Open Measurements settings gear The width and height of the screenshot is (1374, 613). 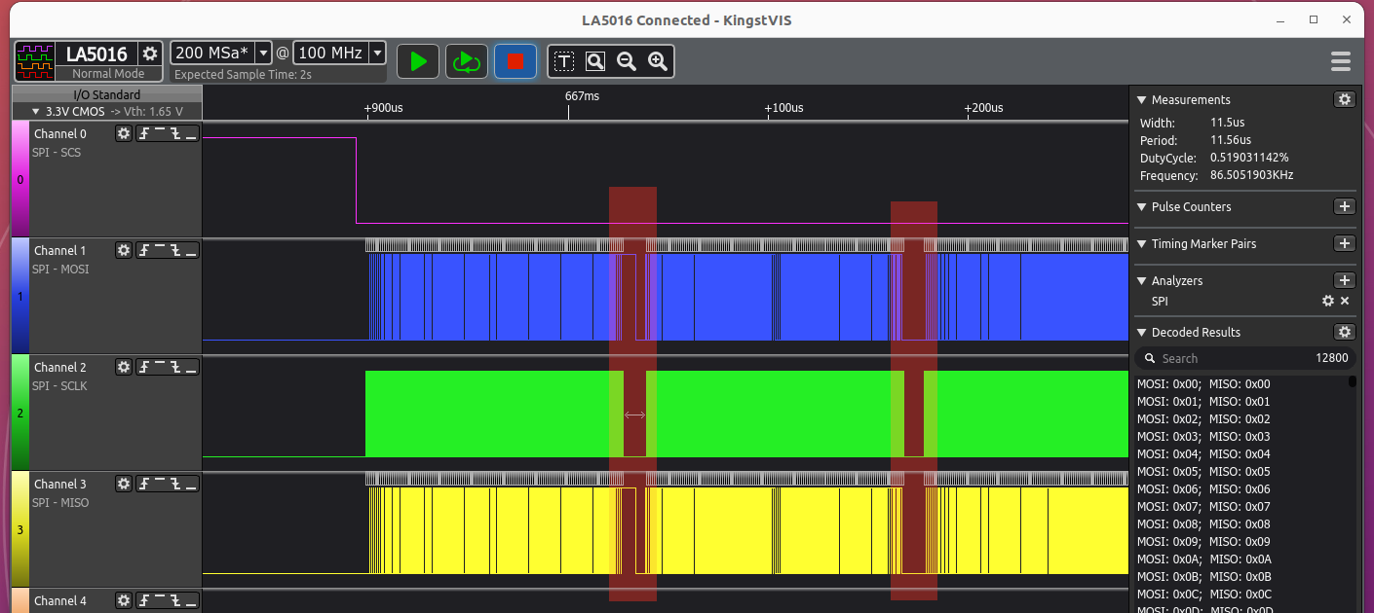[x=1344, y=99]
